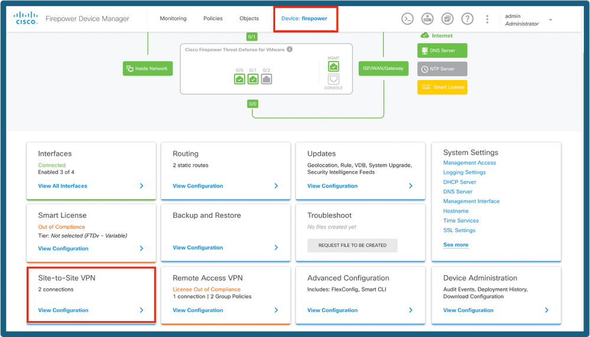Select the Device: firepower tab
This screenshot has height=337, width=590.
click(304, 18)
